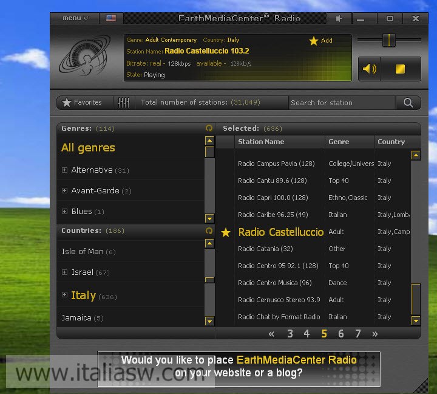The image size is (437, 394).
Task: Click genres list scroll-down arrow
Action: pyautogui.click(x=209, y=218)
